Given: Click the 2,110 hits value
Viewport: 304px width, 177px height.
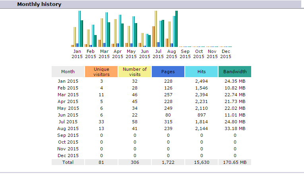Looking at the screenshot, I should [201, 108].
